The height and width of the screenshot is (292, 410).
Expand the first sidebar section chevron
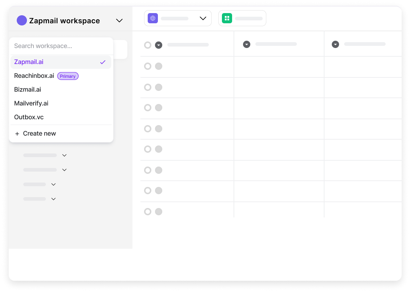(64, 156)
